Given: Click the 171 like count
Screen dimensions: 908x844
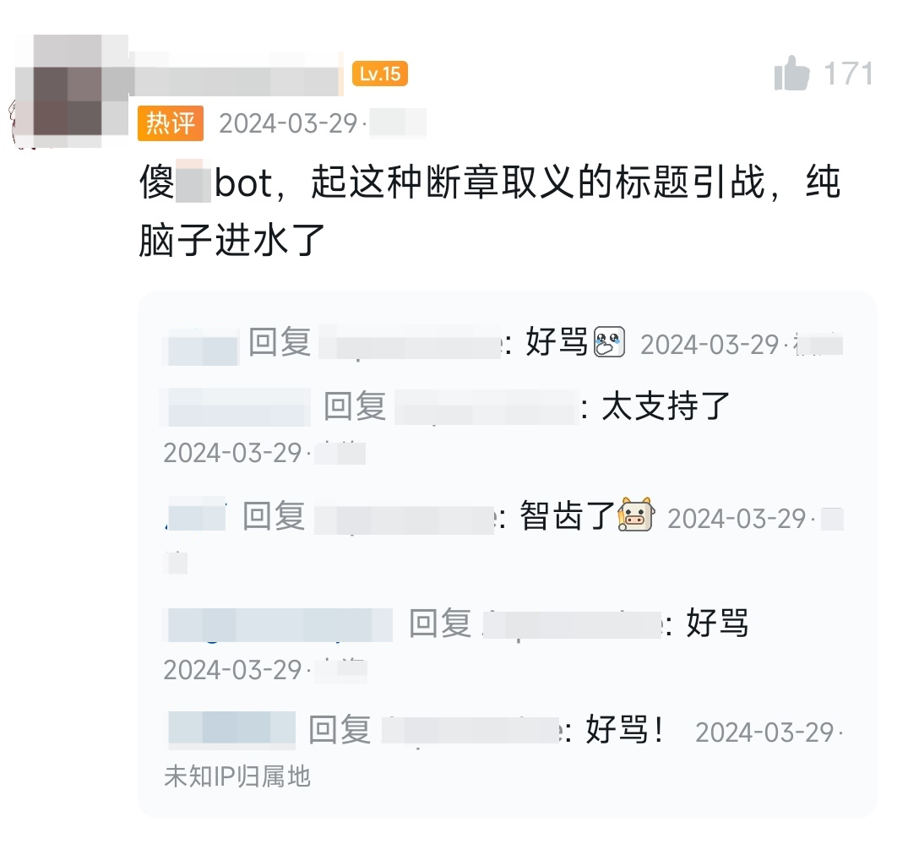Looking at the screenshot, I should point(848,74).
